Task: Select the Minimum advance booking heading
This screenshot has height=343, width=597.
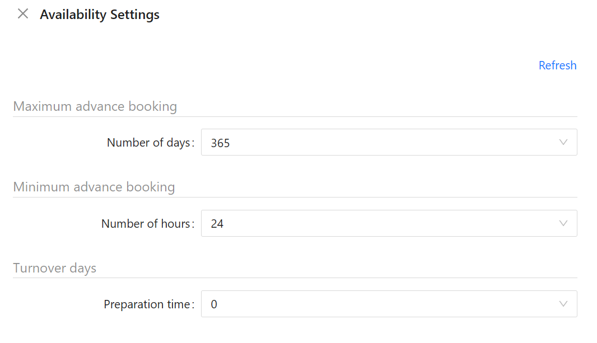Action: tap(94, 187)
